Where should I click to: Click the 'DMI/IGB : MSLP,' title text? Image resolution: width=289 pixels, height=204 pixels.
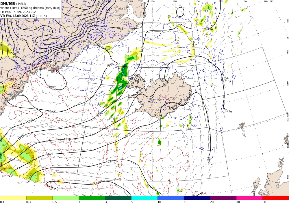pos(13,3)
